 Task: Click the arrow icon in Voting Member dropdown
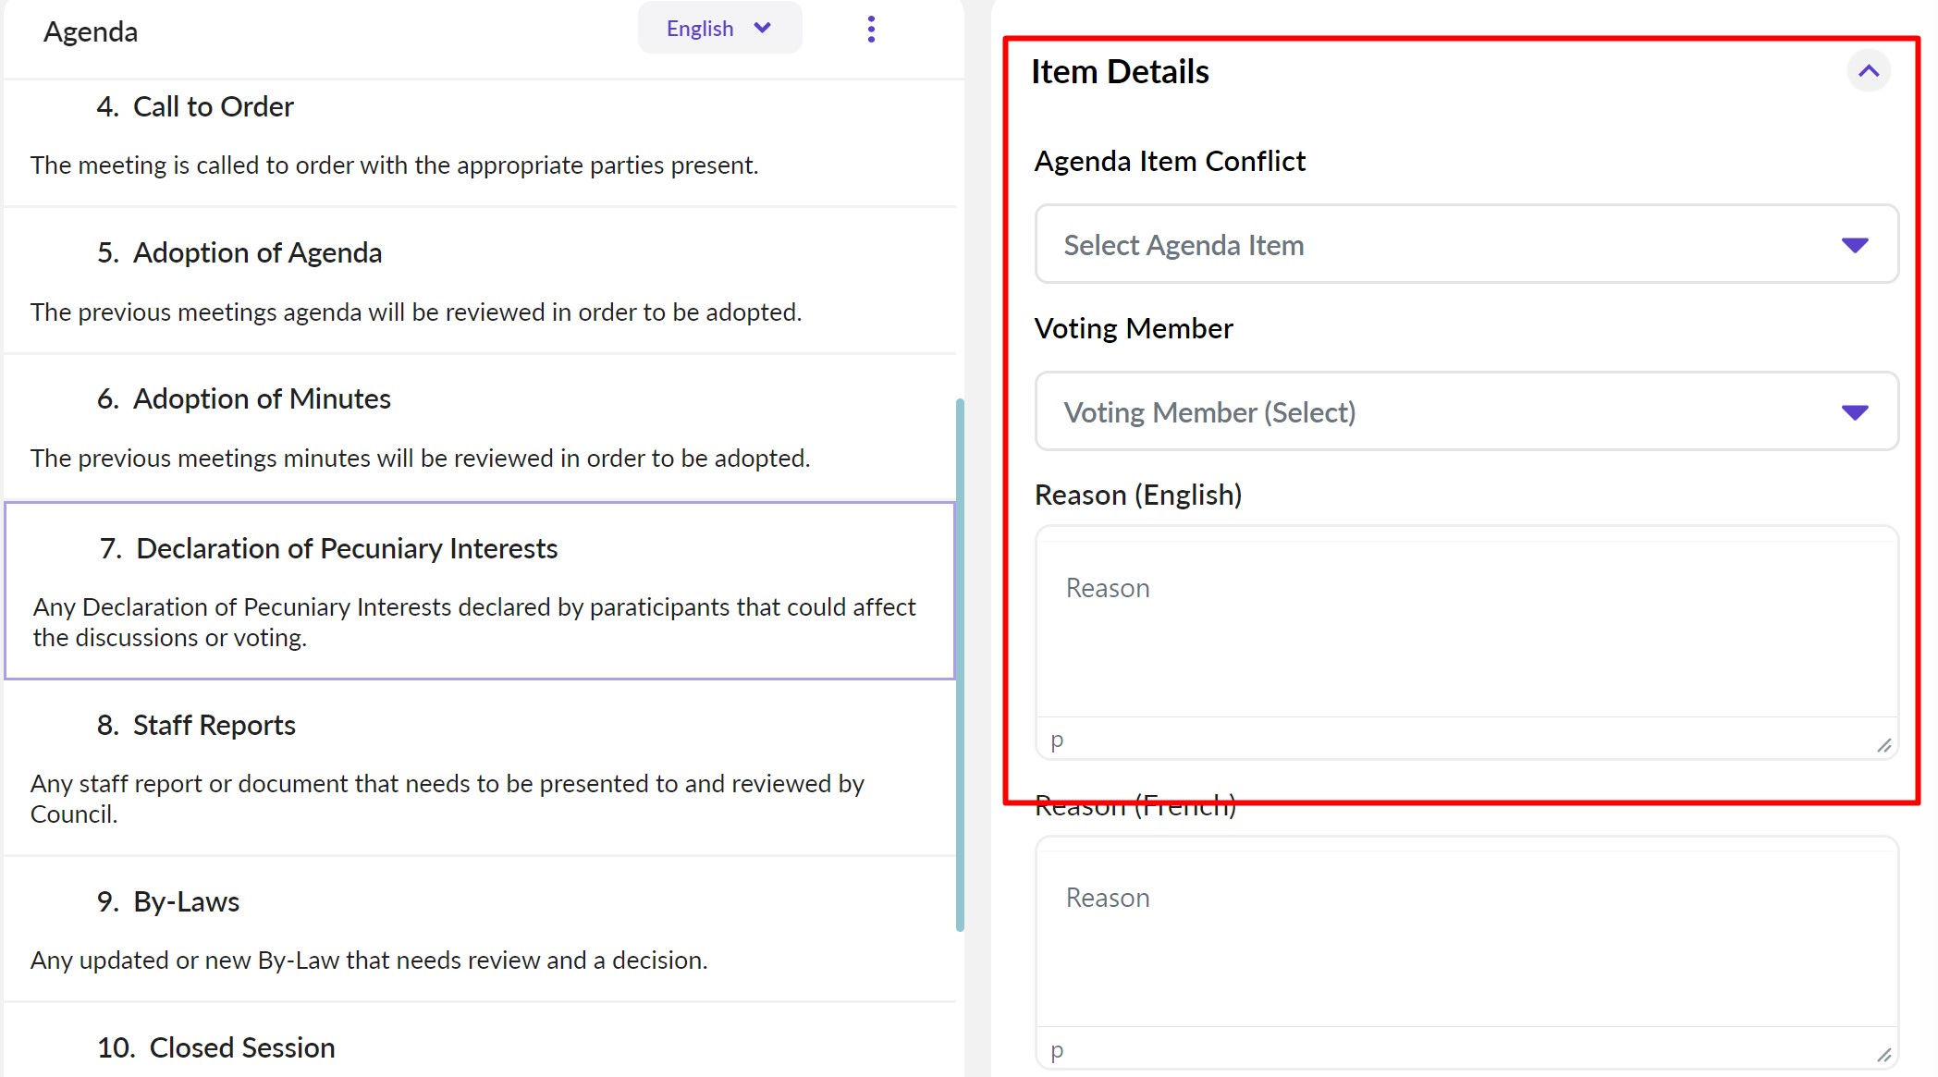pos(1854,412)
